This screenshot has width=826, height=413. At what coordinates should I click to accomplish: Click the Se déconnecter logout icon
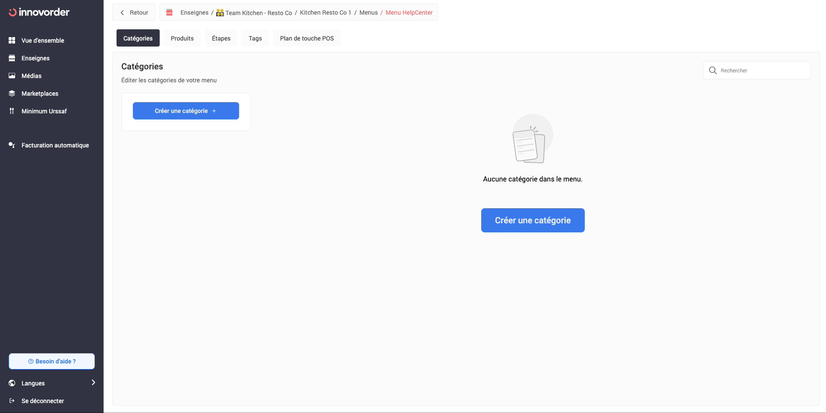tap(12, 401)
